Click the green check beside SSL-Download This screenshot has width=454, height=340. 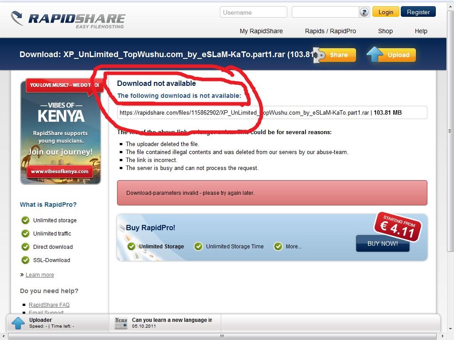25,260
